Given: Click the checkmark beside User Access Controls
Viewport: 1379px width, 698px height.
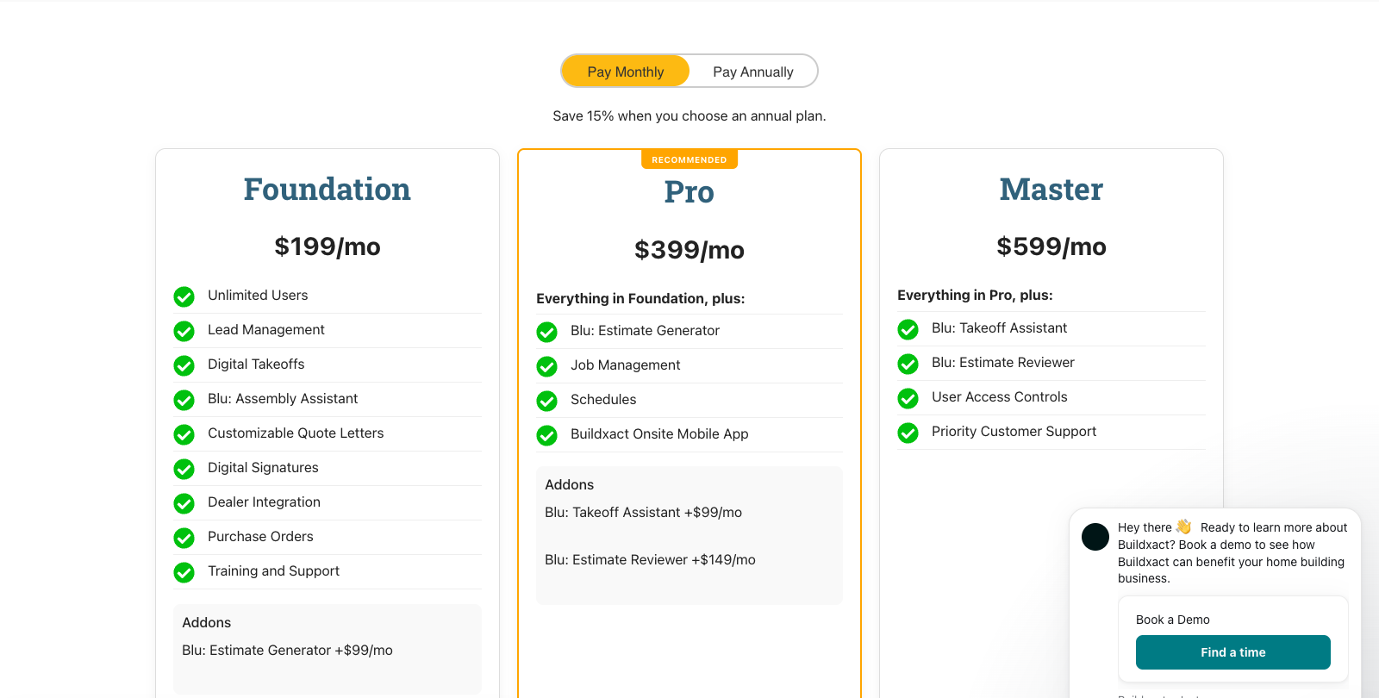Looking at the screenshot, I should click(x=908, y=398).
